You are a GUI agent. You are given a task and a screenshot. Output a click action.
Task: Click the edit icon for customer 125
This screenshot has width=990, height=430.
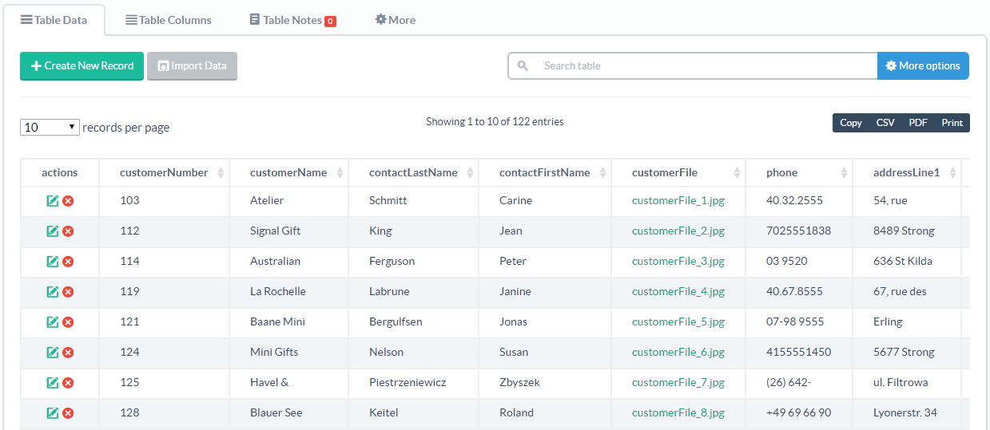click(53, 383)
